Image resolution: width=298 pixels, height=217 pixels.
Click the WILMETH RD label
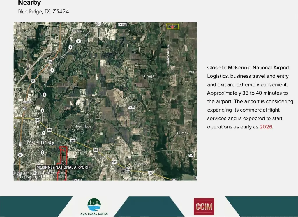(x=27, y=102)
